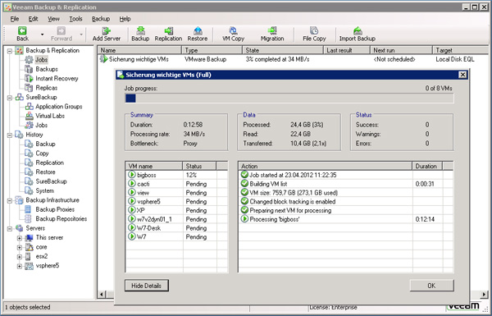
Task: Select the Backup Proxies tree item
Action: (55, 209)
